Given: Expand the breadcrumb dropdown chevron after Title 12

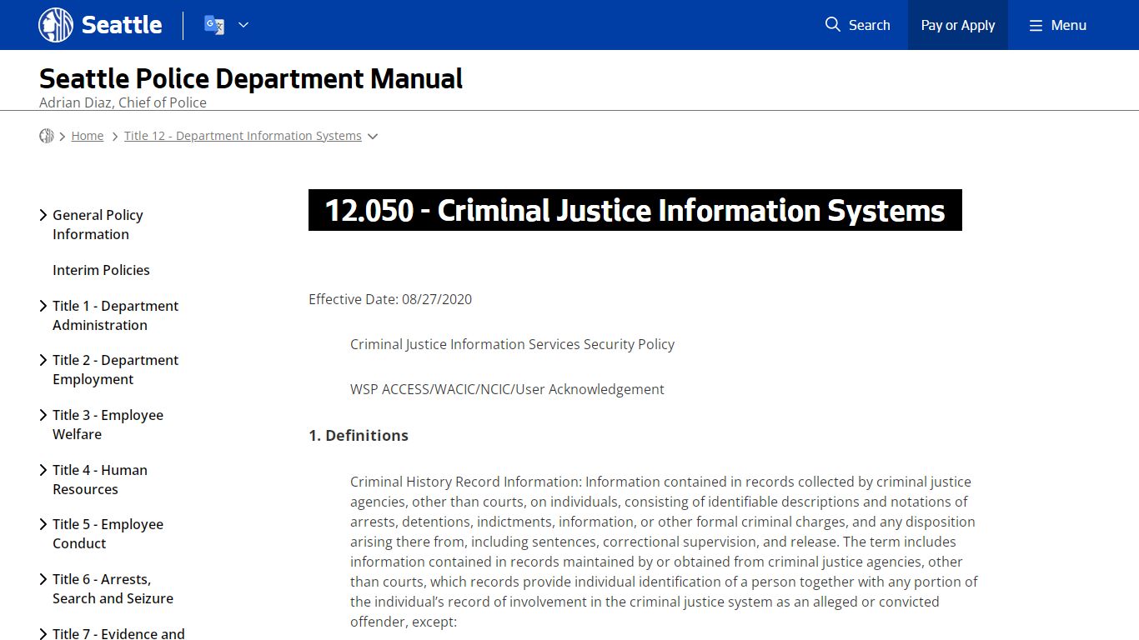Looking at the screenshot, I should (373, 137).
